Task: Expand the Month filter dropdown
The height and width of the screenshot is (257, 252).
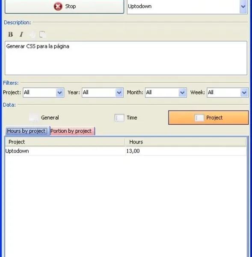Action: point(182,93)
